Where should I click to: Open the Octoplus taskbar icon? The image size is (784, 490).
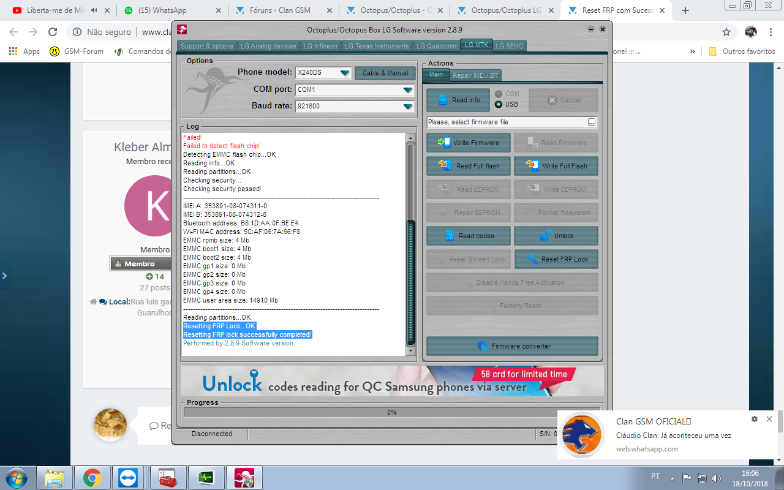244,477
